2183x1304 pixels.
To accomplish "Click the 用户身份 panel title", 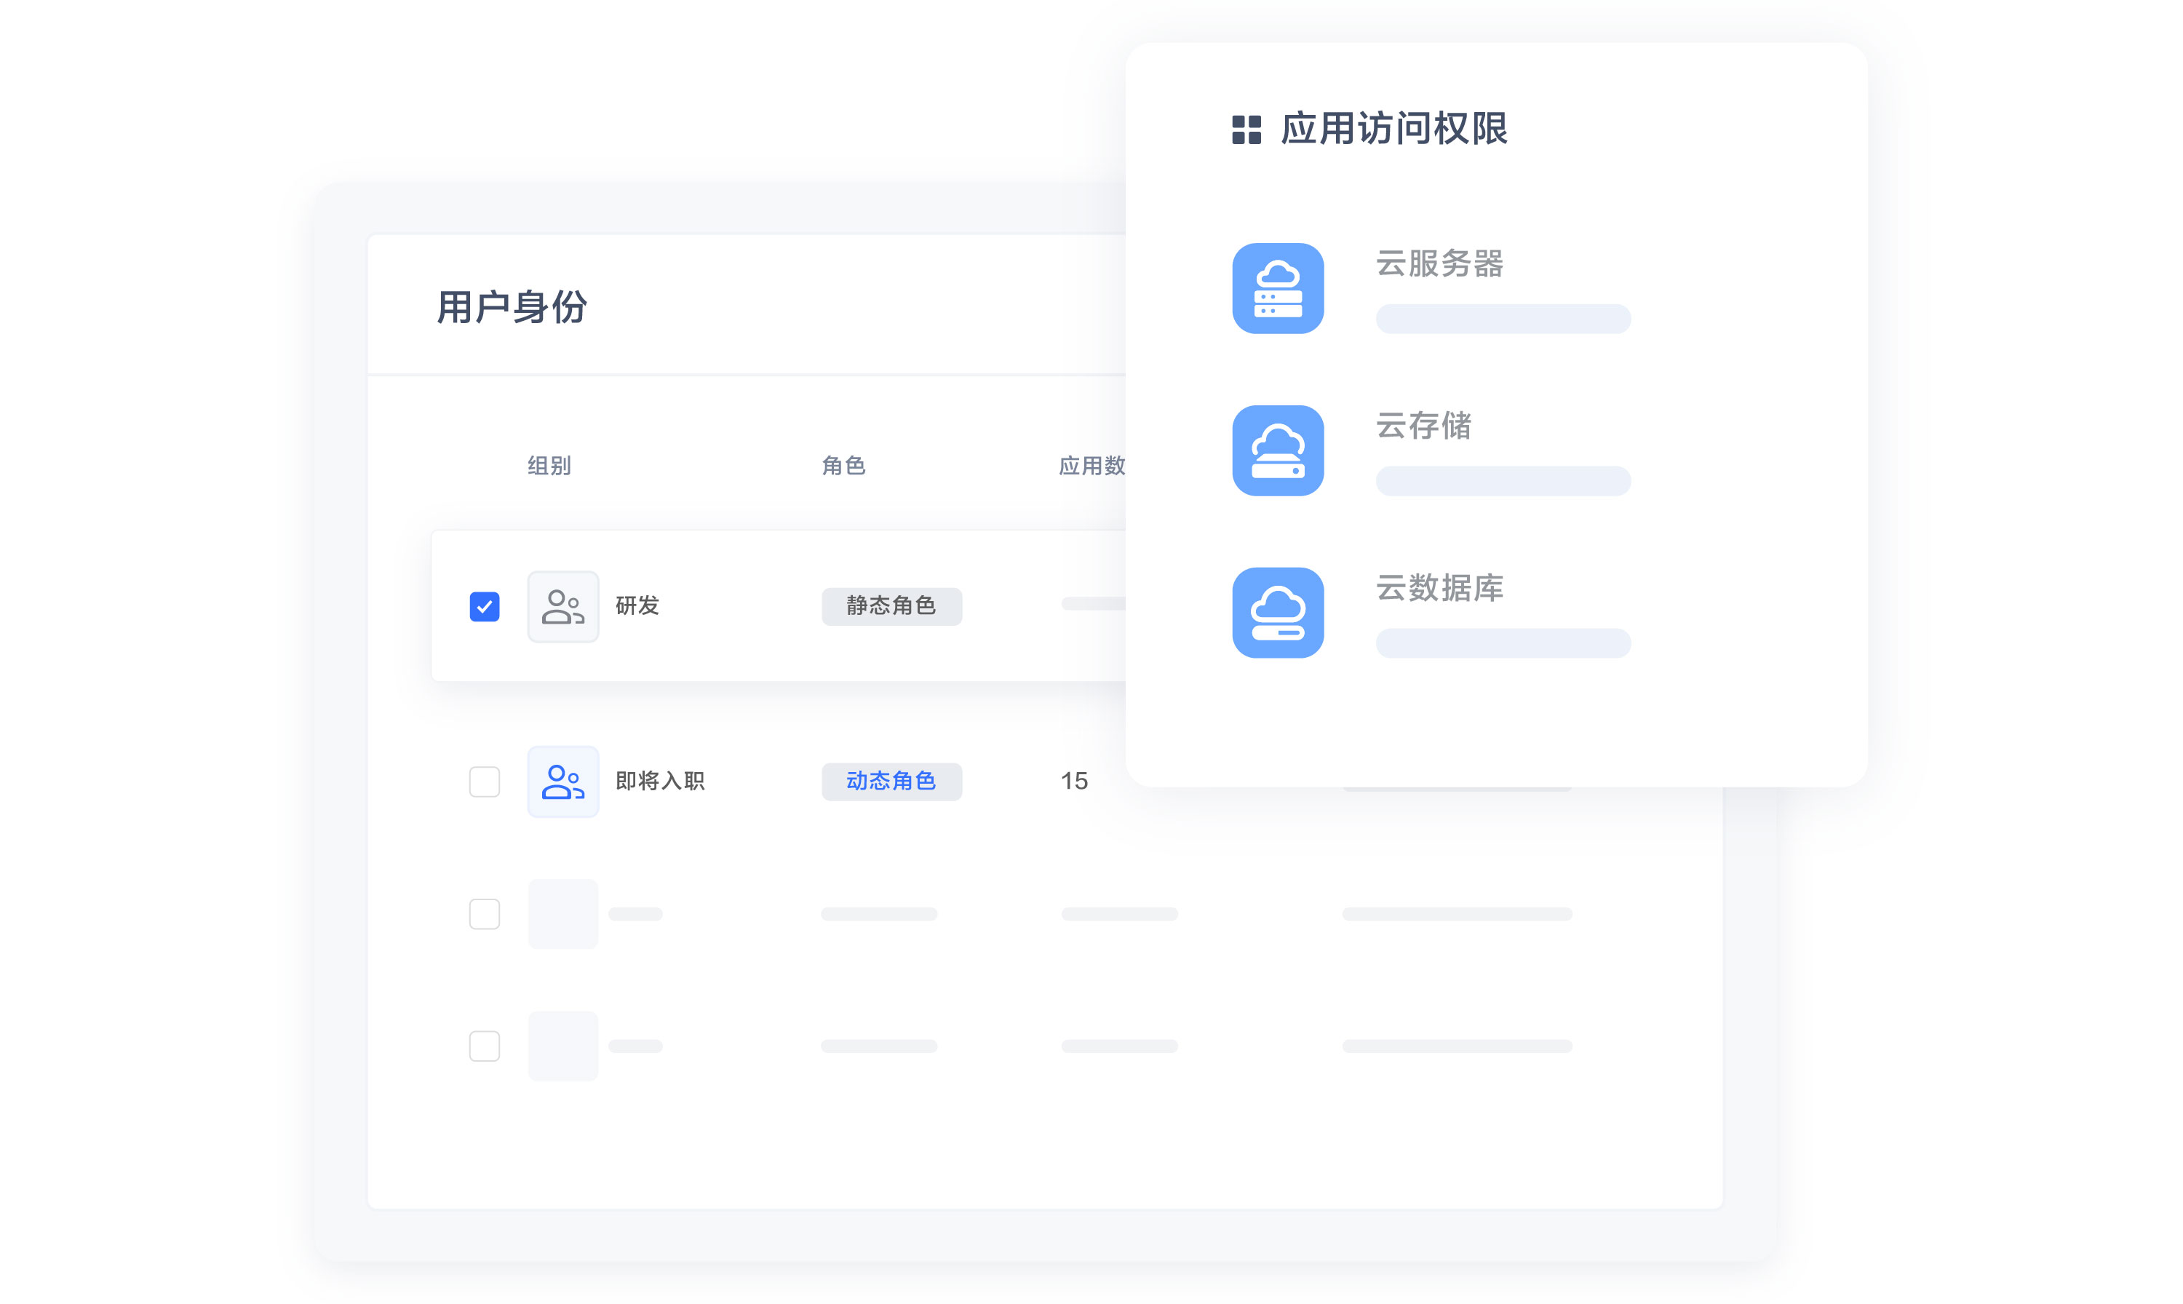I will tap(512, 308).
